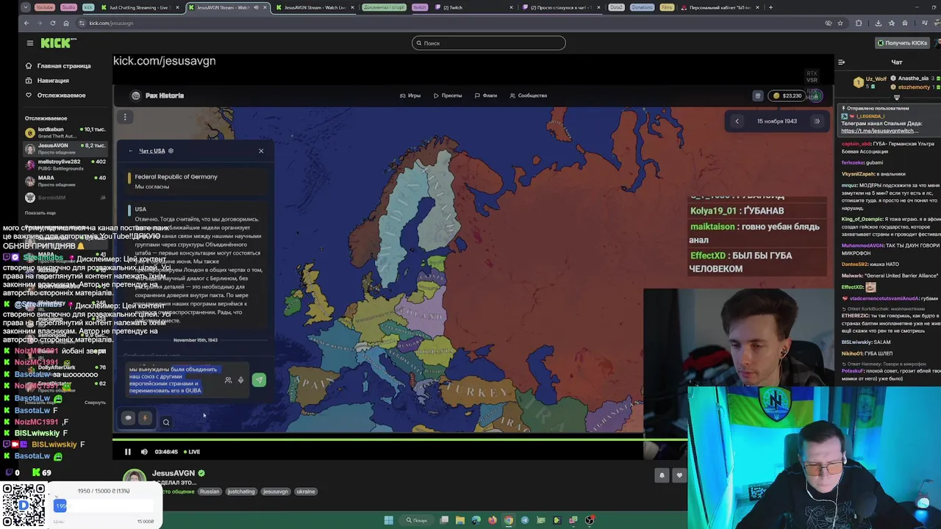Open the Сообщество tab in Pax Historia
The image size is (941, 529).
click(528, 96)
